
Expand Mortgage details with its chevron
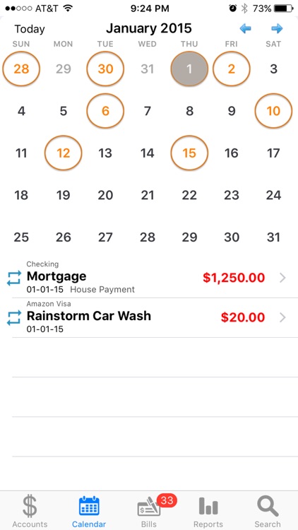point(282,278)
